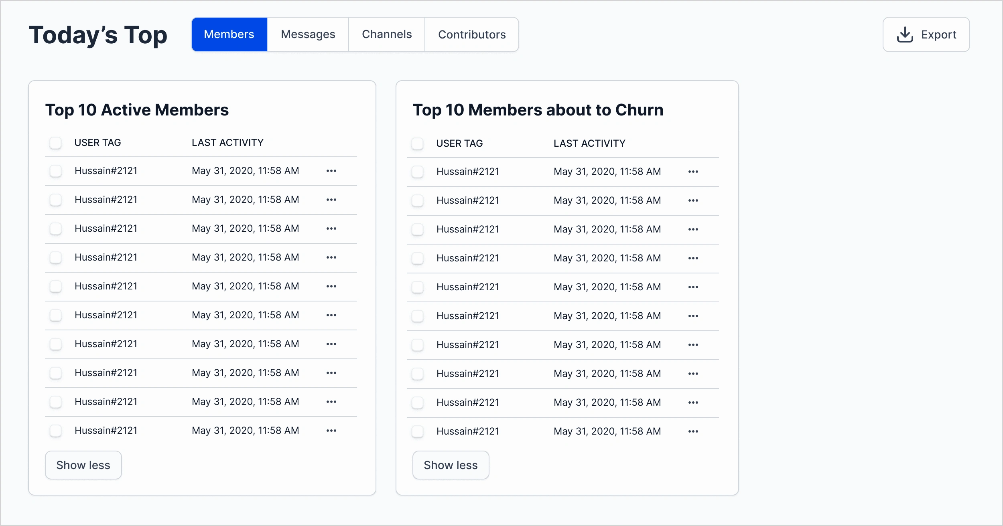Open ellipsis menu for fifth Active Members row

(331, 286)
